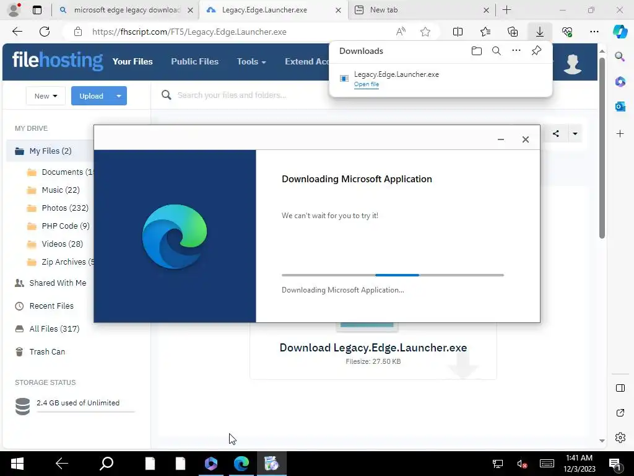Screen dimensions: 634x476
Task: Select My Files (2) in the tree
Action: pos(50,151)
